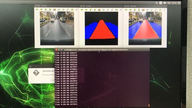This screenshot has width=192, height=108.
Task: Click the question mark icon in dialog
Action: (x=36, y=73)
